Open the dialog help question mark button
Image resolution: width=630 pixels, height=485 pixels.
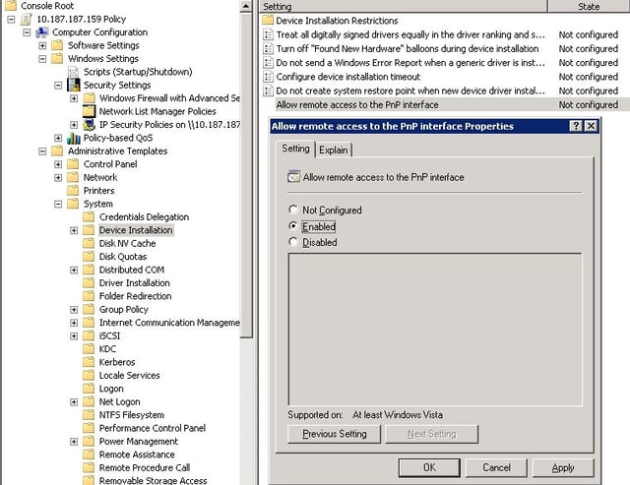tap(576, 126)
